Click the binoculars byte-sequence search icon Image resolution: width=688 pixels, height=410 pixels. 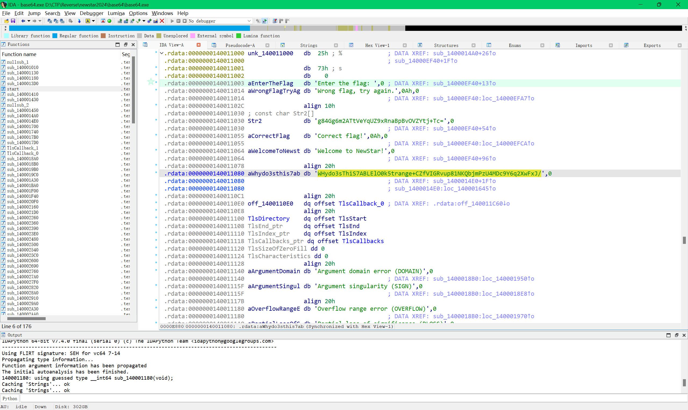click(x=62, y=21)
